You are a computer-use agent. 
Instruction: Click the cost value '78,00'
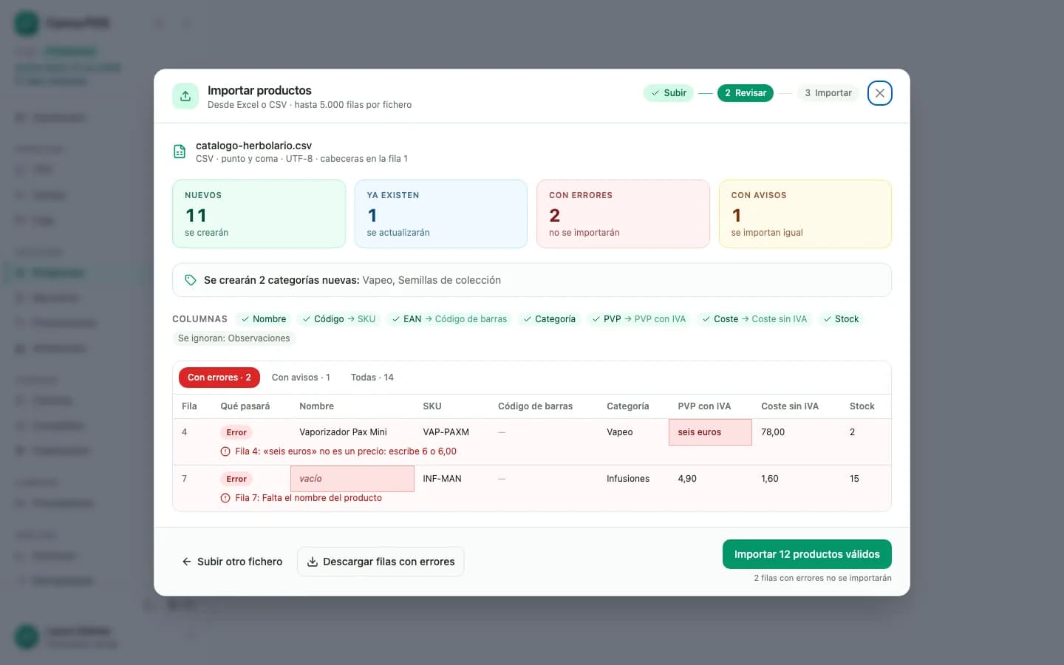coord(773,432)
